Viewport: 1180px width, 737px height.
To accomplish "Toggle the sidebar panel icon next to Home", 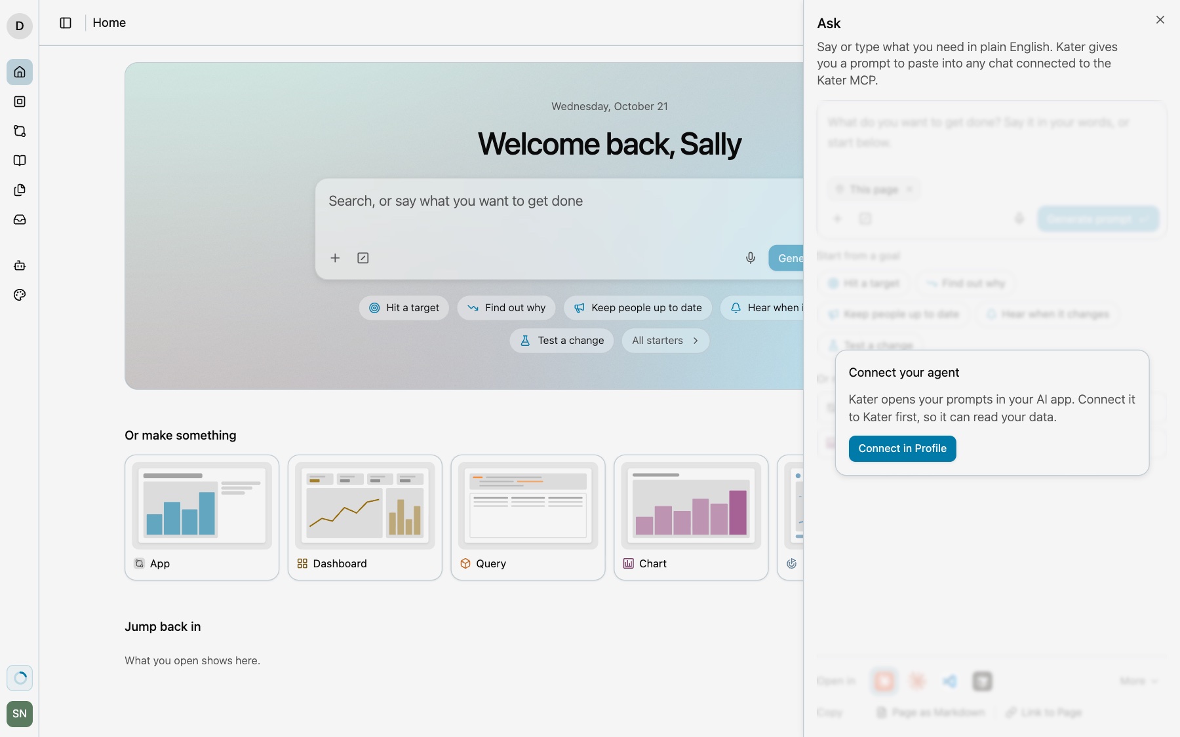I will (66, 23).
